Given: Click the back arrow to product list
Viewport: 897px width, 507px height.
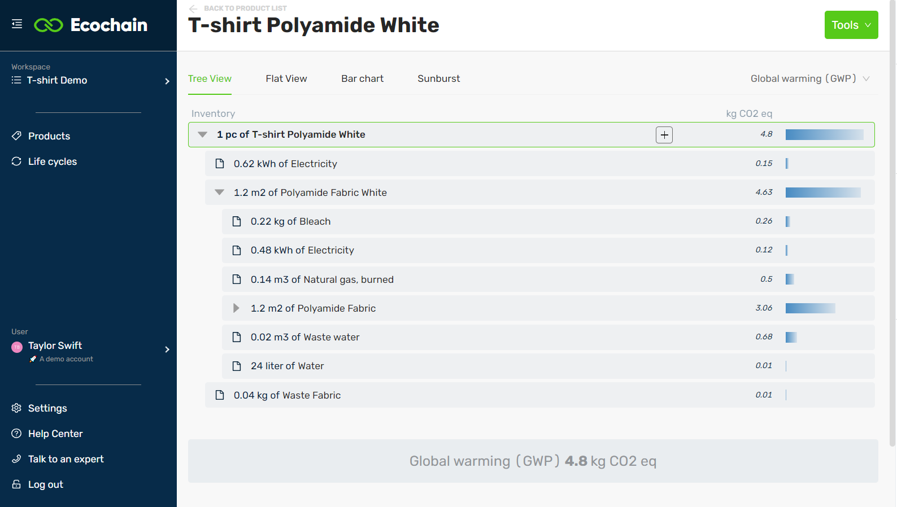Looking at the screenshot, I should 193,8.
